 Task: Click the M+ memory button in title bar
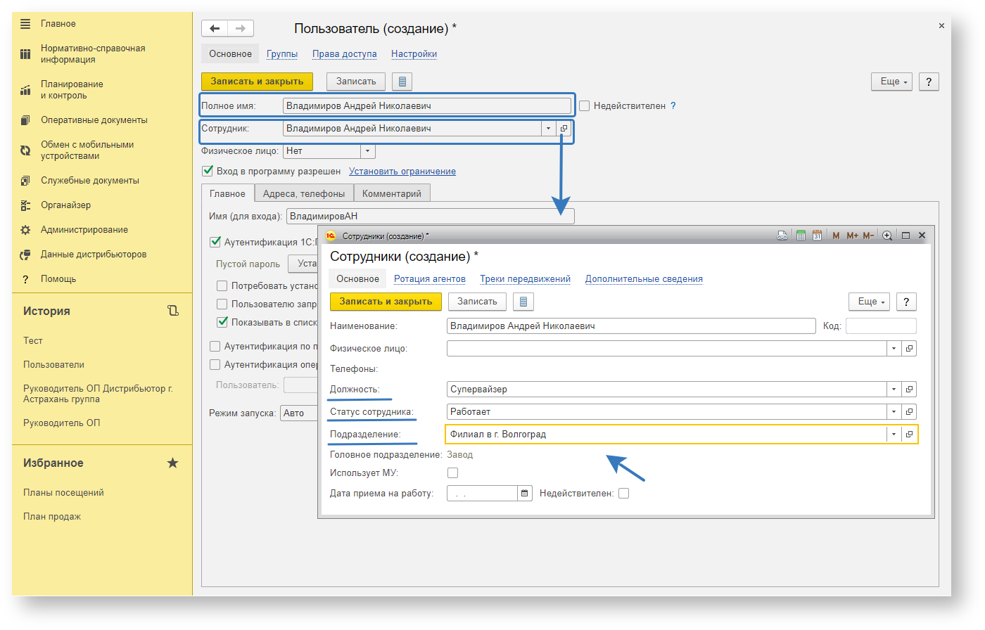[x=852, y=236]
